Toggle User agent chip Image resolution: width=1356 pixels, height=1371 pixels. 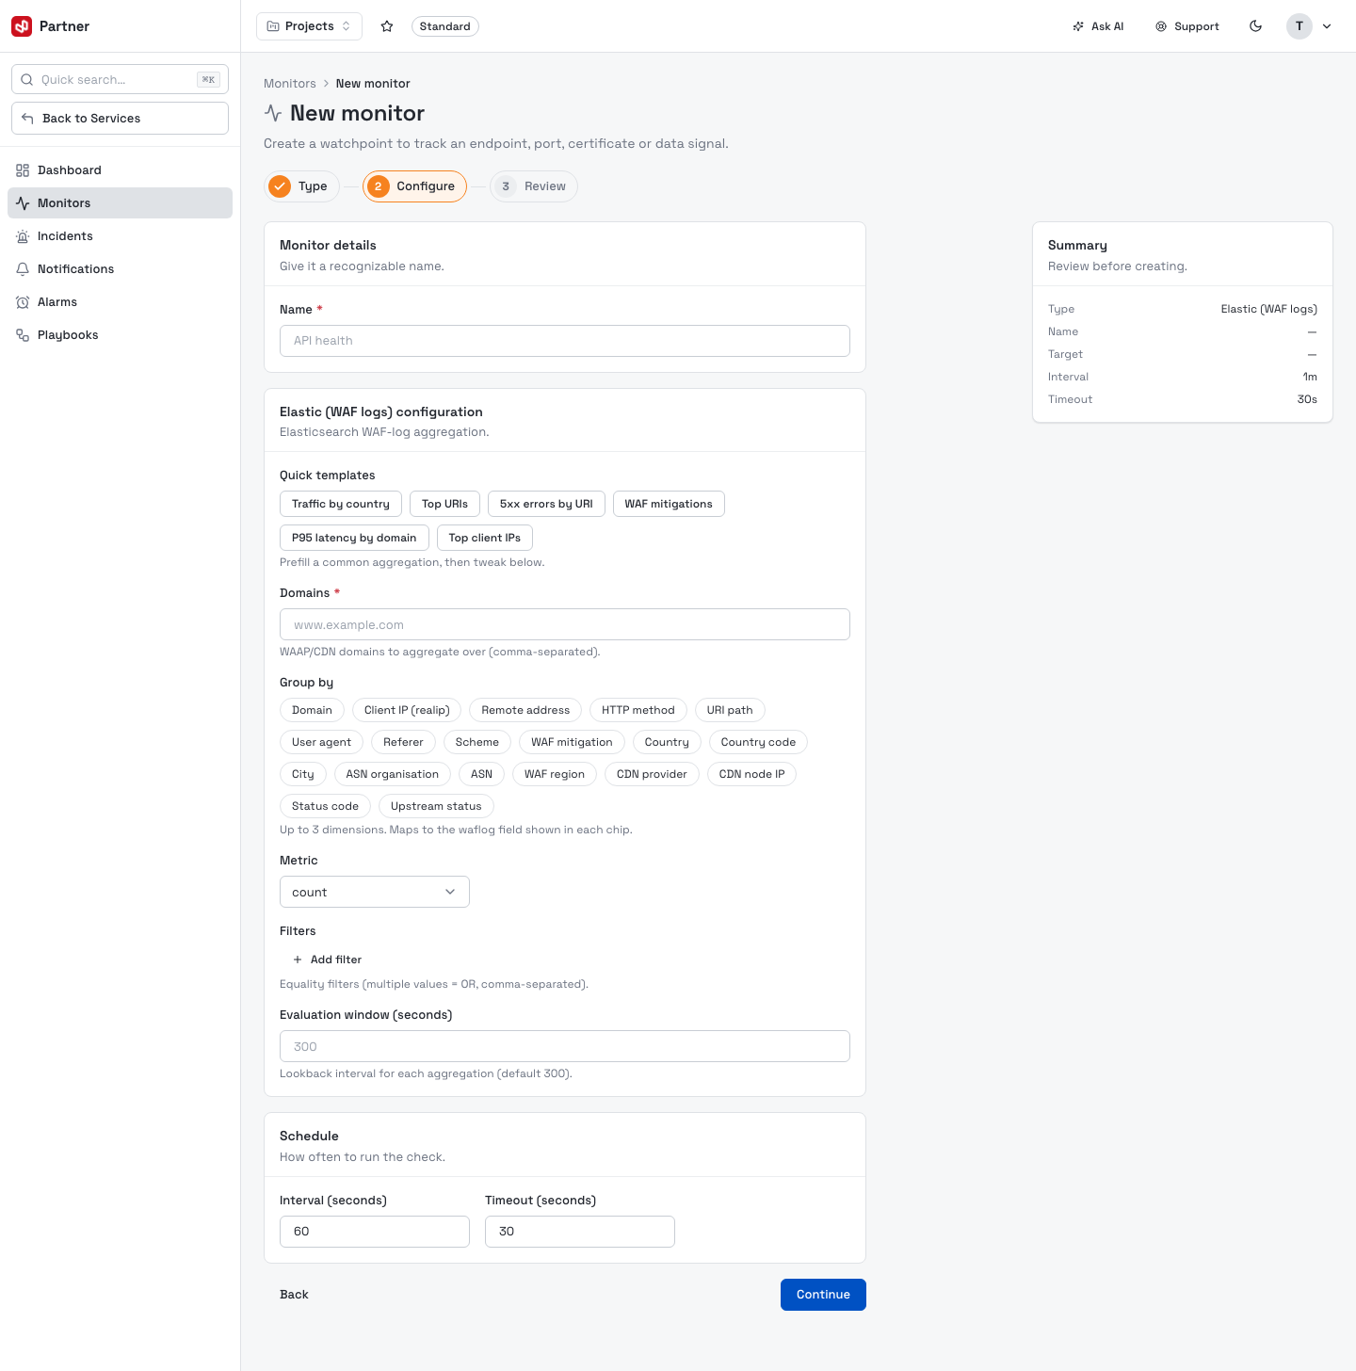(x=321, y=742)
